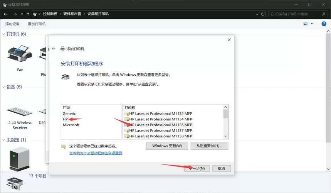This screenshot has width=331, height=193.
Task: Click digital signature certificate icon
Action: [x=63, y=146]
